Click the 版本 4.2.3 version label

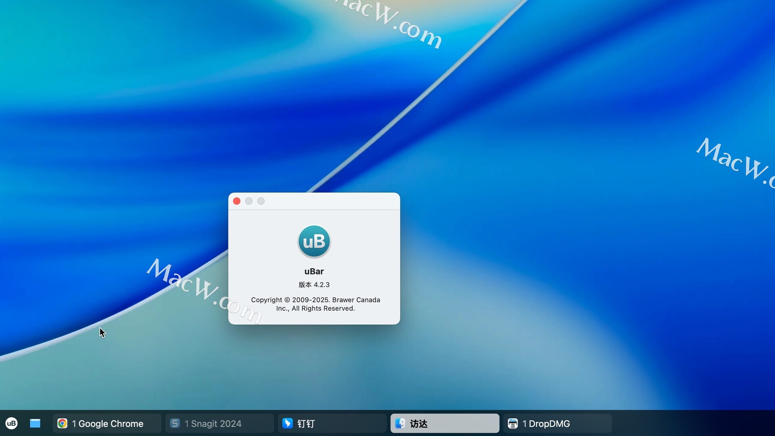tap(314, 285)
